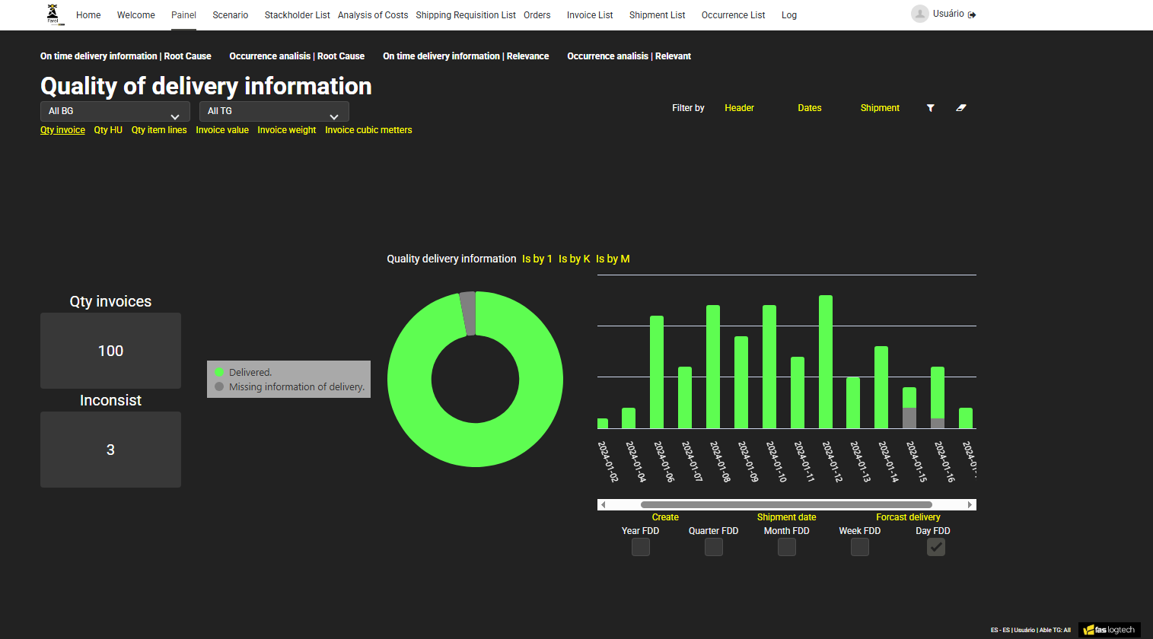Screen dimensions: 1153x639
Task: Open the Header filter option
Action: point(739,108)
